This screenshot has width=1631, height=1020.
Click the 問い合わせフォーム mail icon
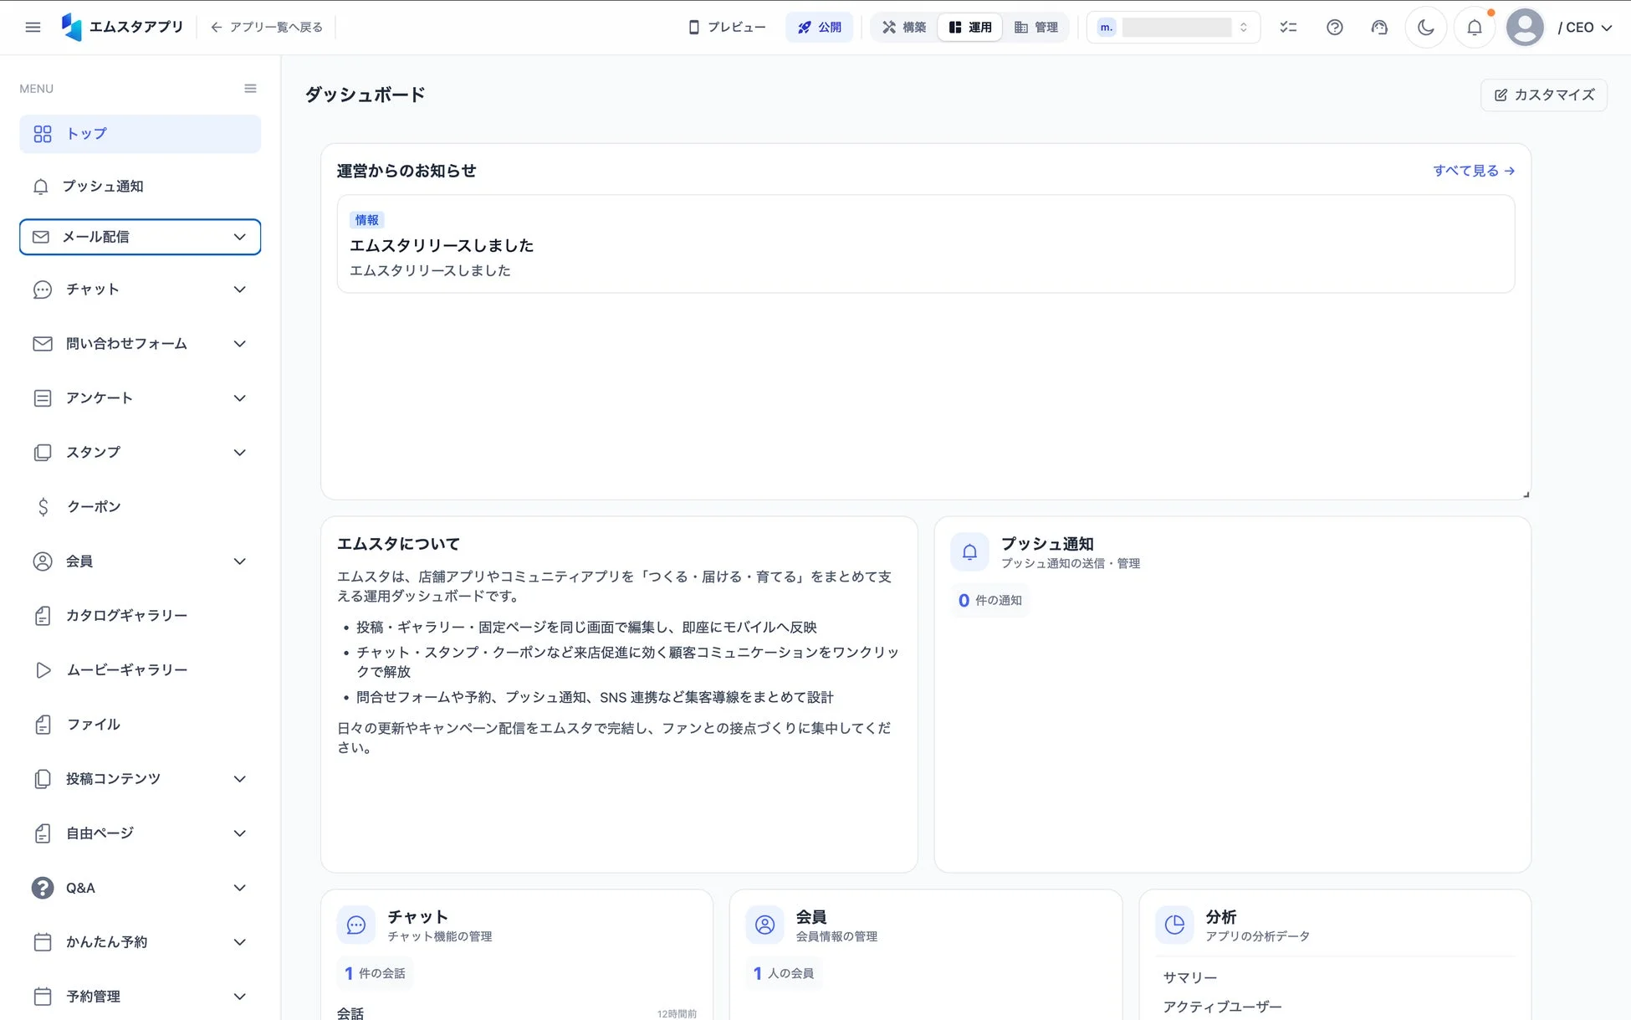(43, 344)
